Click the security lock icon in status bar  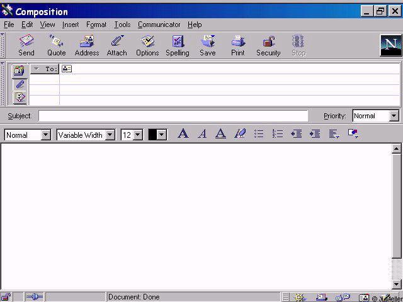click(6, 297)
